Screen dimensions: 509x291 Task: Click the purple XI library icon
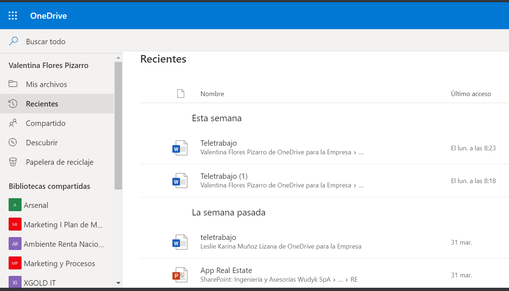pyautogui.click(x=15, y=282)
